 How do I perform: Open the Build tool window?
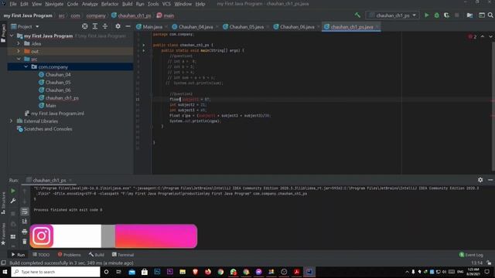click(96, 255)
